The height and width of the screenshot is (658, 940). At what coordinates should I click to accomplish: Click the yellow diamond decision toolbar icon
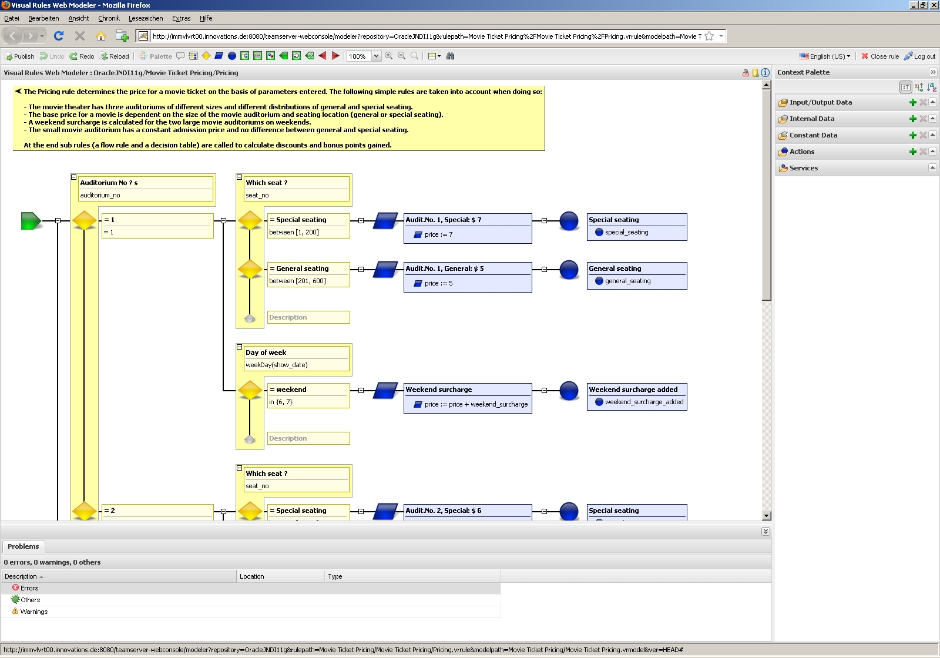click(206, 56)
